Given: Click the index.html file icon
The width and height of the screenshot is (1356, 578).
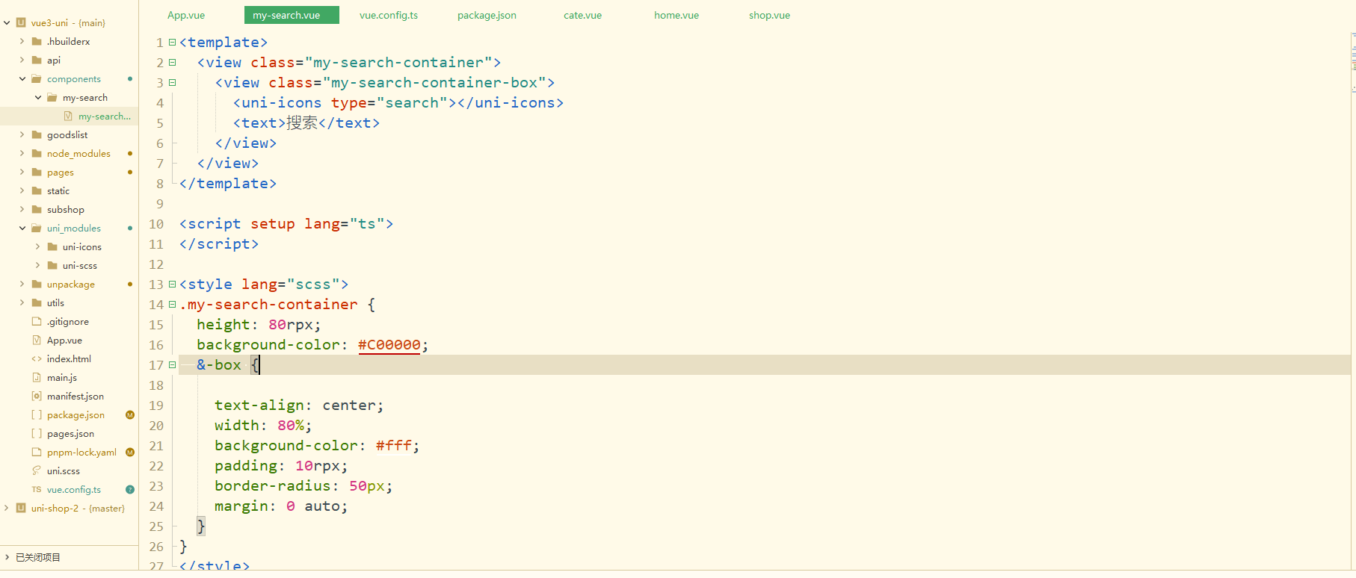Looking at the screenshot, I should 37,359.
